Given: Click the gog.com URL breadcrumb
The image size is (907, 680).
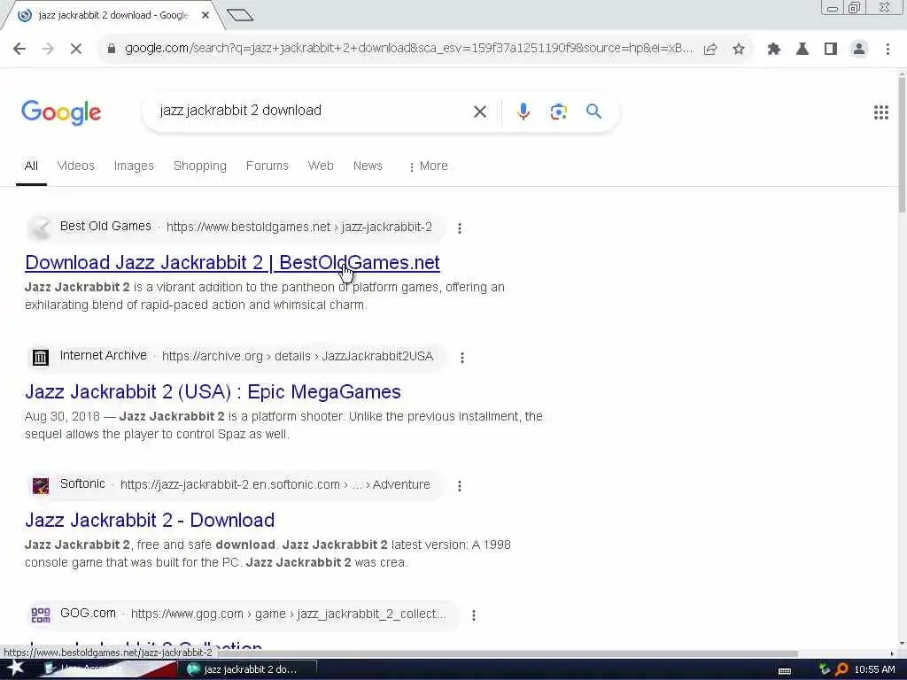Looking at the screenshot, I should tap(288, 614).
